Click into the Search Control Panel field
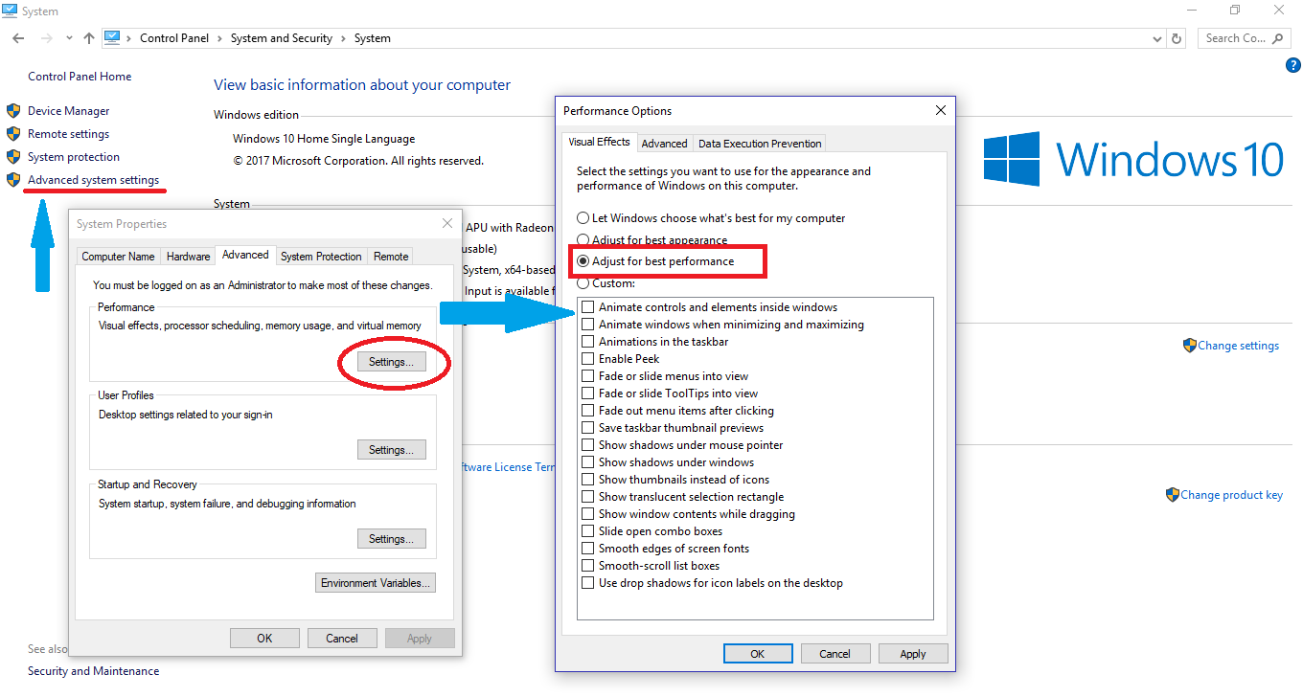Screen dimensions: 1303x697 coord(1235,38)
